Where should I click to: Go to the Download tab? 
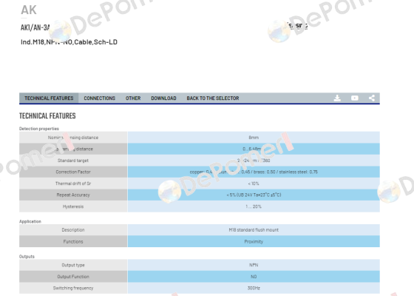tap(163, 98)
